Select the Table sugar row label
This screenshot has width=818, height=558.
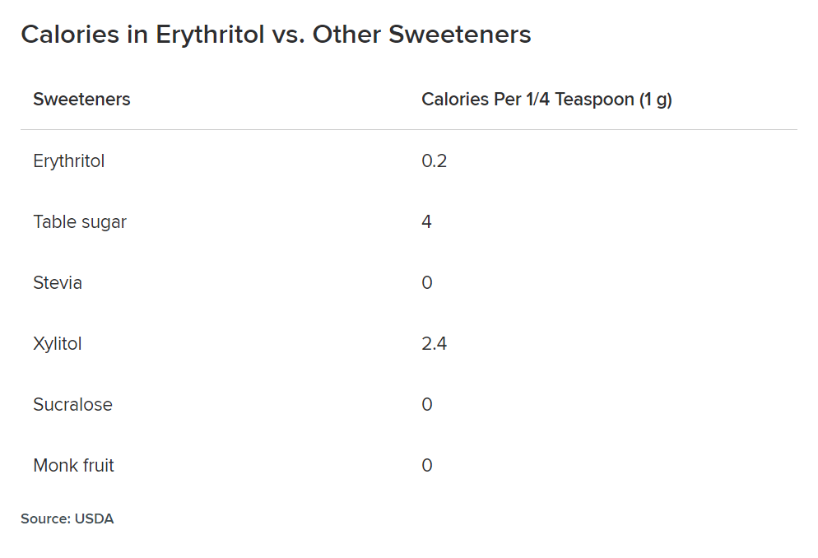point(80,222)
